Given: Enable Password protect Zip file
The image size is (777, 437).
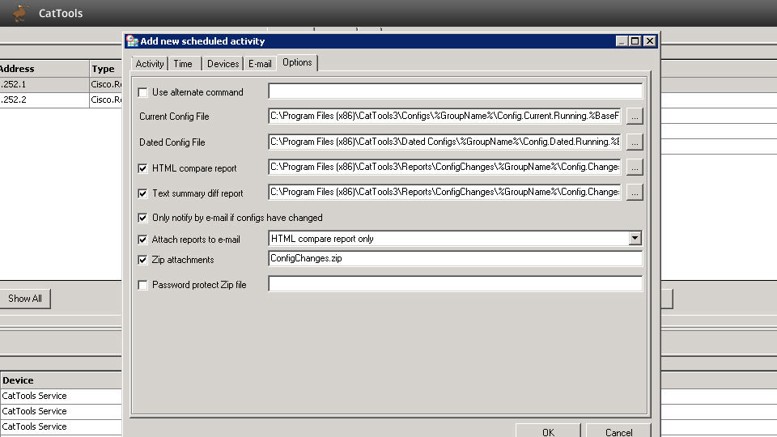Looking at the screenshot, I should tap(143, 285).
